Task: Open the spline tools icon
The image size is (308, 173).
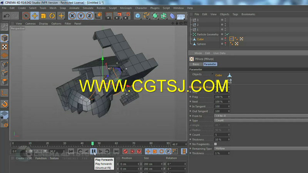Action: [x=146, y=16]
